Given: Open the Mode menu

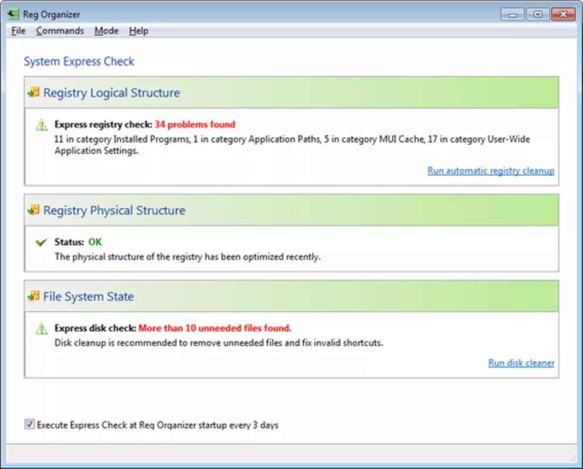Looking at the screenshot, I should (106, 31).
